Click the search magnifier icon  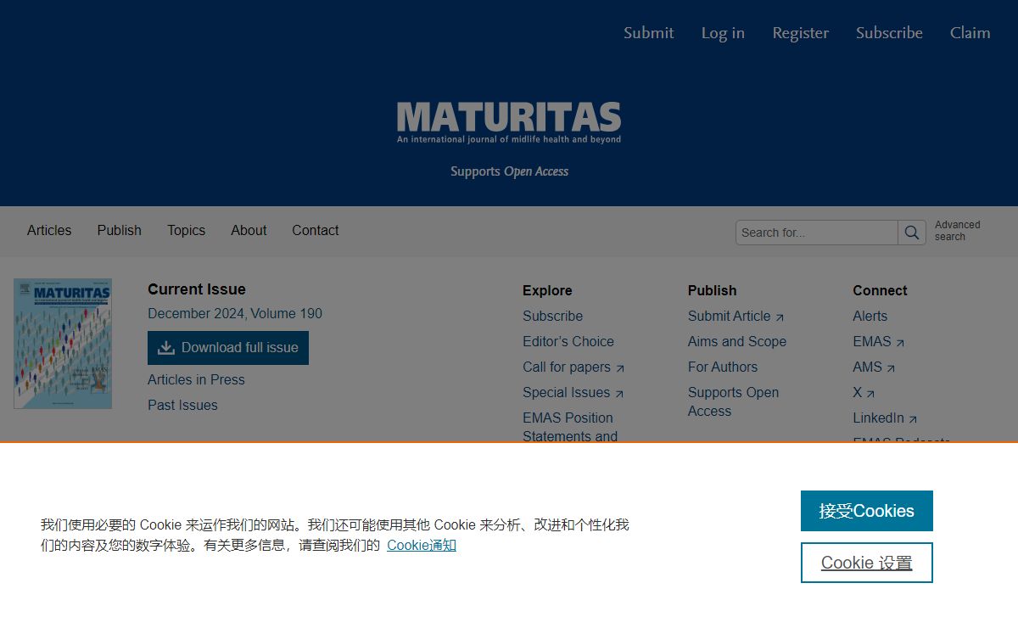[912, 233]
